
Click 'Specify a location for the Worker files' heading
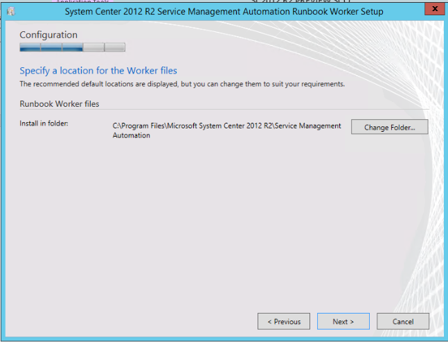point(98,71)
